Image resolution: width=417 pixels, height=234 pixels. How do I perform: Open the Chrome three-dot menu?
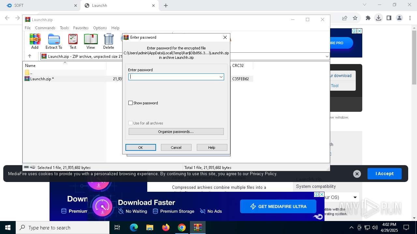(410, 18)
